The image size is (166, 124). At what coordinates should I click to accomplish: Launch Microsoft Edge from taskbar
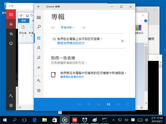[x=35, y=120]
